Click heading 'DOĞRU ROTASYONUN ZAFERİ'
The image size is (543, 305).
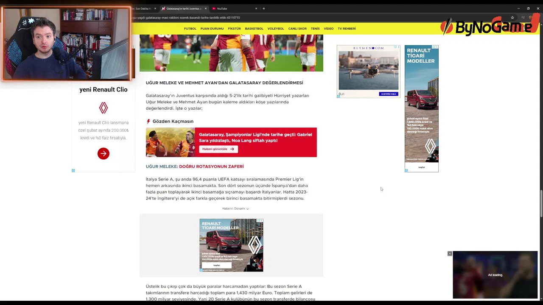[211, 166]
